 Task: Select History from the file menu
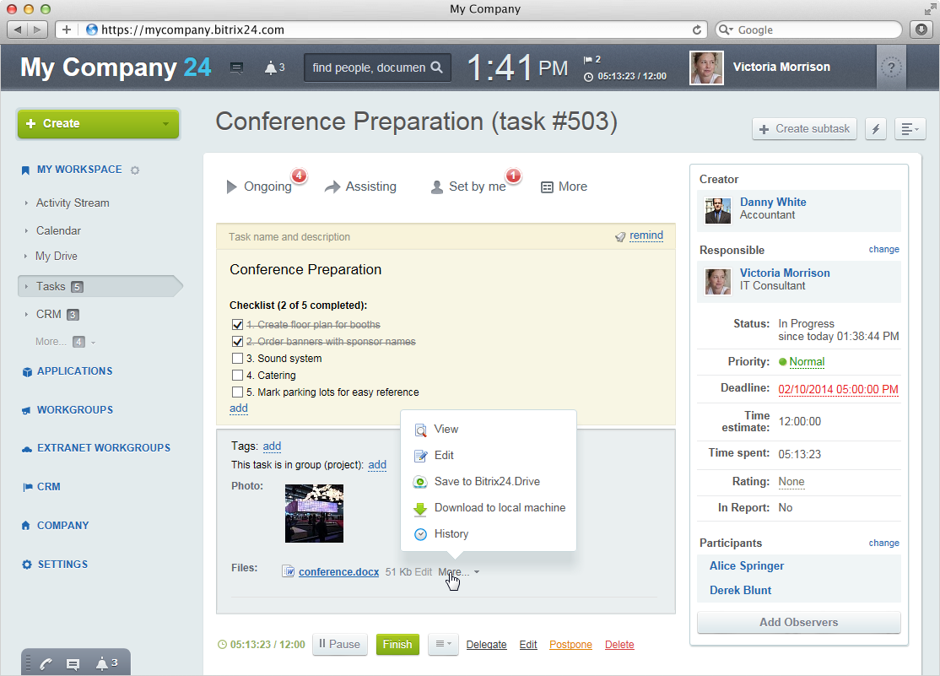(451, 534)
